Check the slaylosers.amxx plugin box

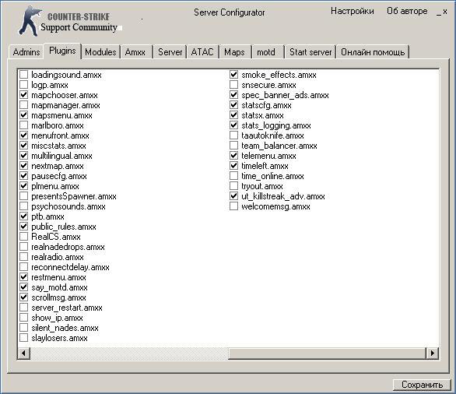[23, 338]
